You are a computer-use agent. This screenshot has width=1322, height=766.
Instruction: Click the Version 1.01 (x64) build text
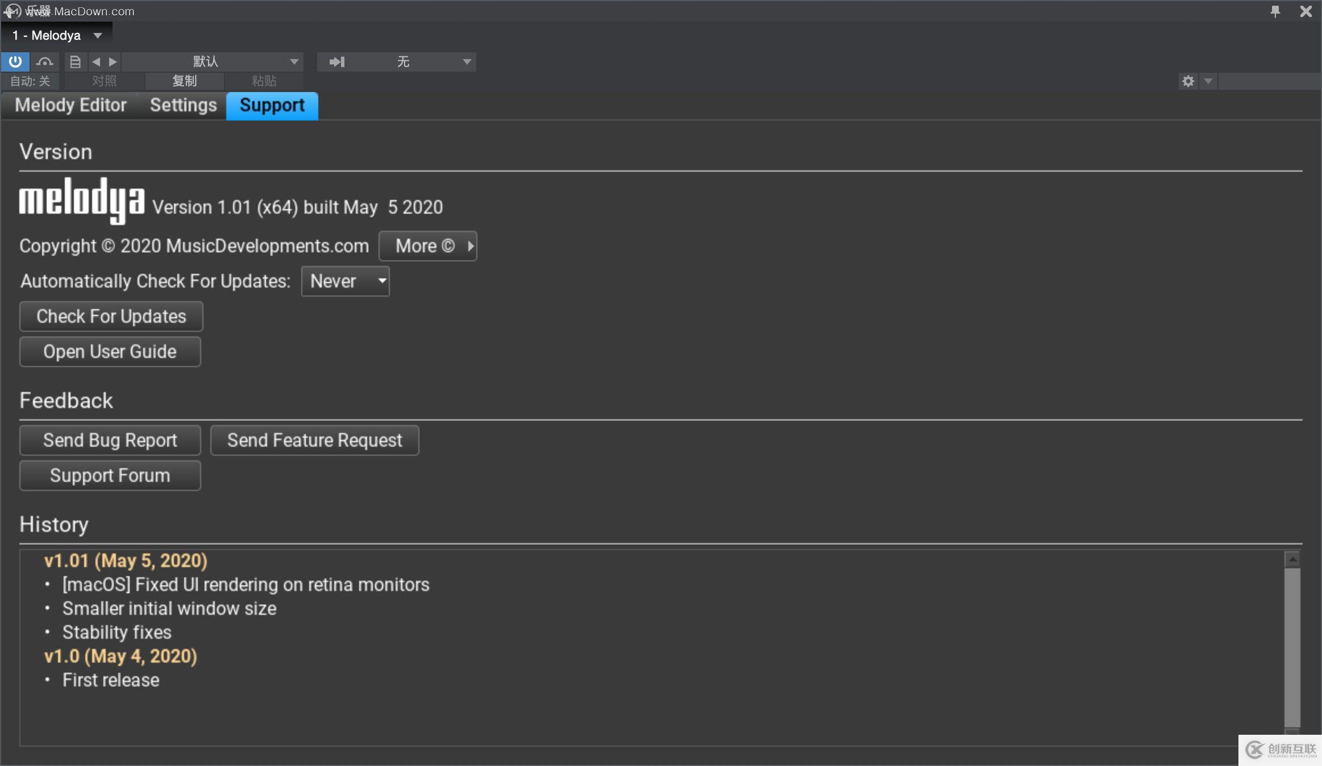coord(297,207)
